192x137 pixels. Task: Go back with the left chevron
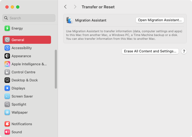pyautogui.click(x=66, y=7)
